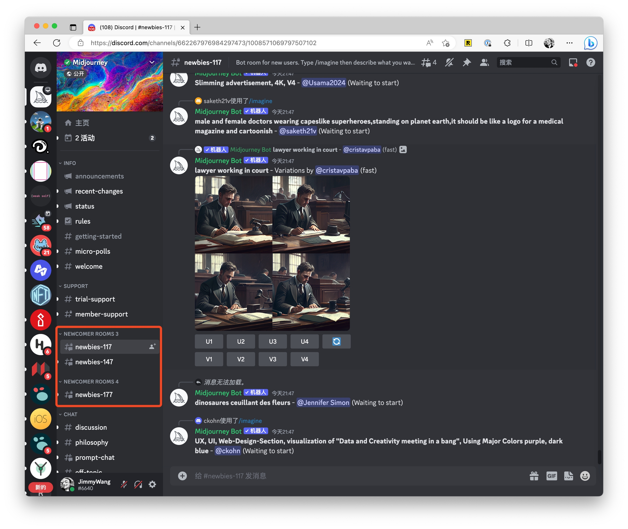Collapse the NEWCOMER ROOMS 4 category
Viewport: 628px width, 529px height.
point(91,381)
